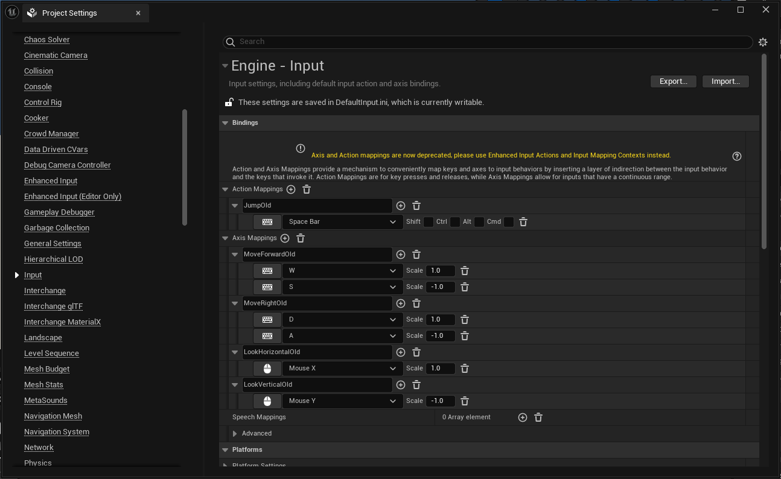
Task: Edit the Scale value for Mouse Y
Action: pyautogui.click(x=441, y=401)
